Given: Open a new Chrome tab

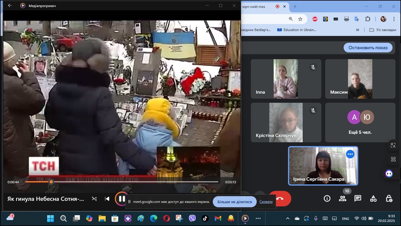Looking at the screenshot, I should pyautogui.click(x=295, y=6).
